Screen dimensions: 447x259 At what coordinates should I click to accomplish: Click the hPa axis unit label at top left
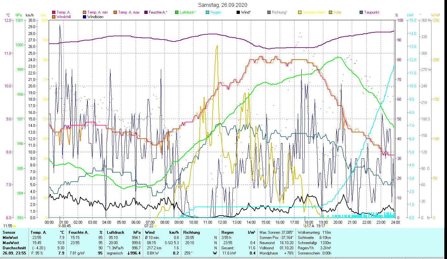pos(19,15)
